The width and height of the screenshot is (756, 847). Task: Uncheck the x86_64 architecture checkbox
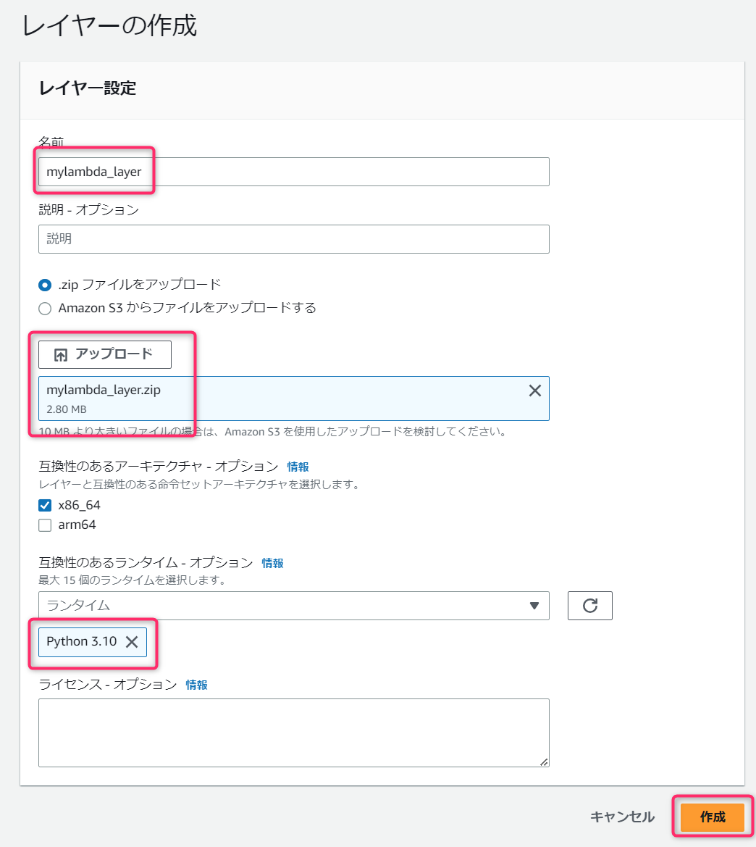click(45, 505)
